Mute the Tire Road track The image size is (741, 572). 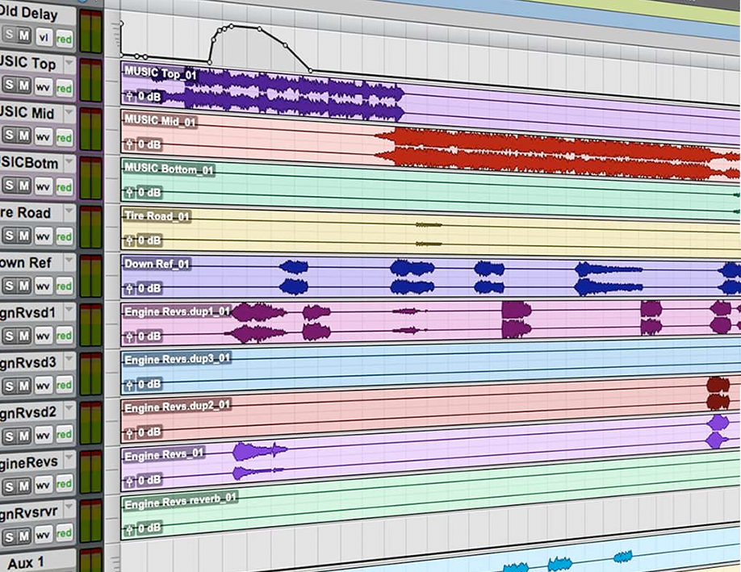pyautogui.click(x=24, y=235)
